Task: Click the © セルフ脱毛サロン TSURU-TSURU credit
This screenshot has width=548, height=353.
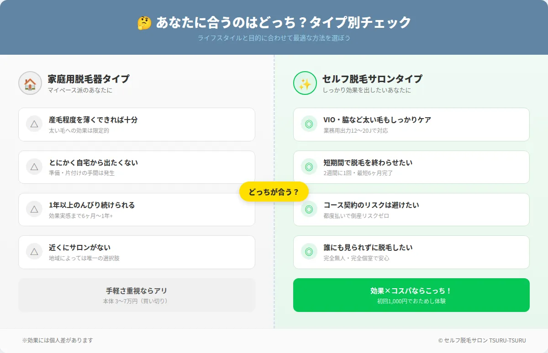Action: (482, 340)
